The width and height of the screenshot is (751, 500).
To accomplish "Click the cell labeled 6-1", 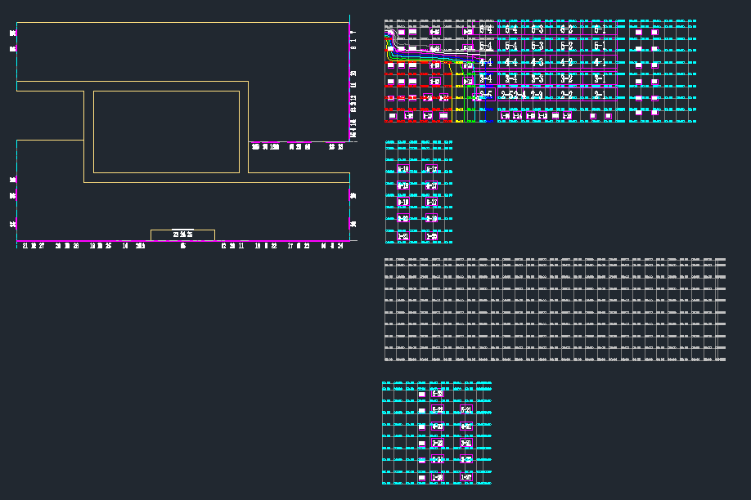I will (600, 30).
